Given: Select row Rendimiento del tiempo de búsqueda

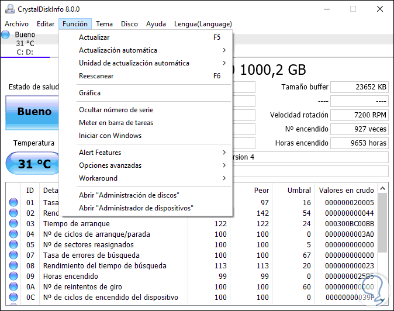Looking at the screenshot, I should (x=192, y=266).
